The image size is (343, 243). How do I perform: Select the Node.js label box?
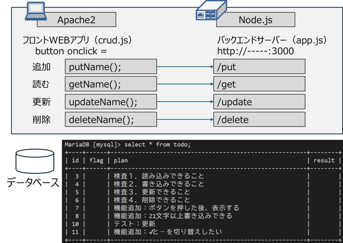256,20
